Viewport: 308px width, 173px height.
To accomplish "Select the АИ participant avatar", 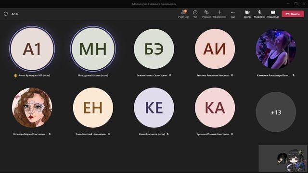I will [x=215, y=49].
